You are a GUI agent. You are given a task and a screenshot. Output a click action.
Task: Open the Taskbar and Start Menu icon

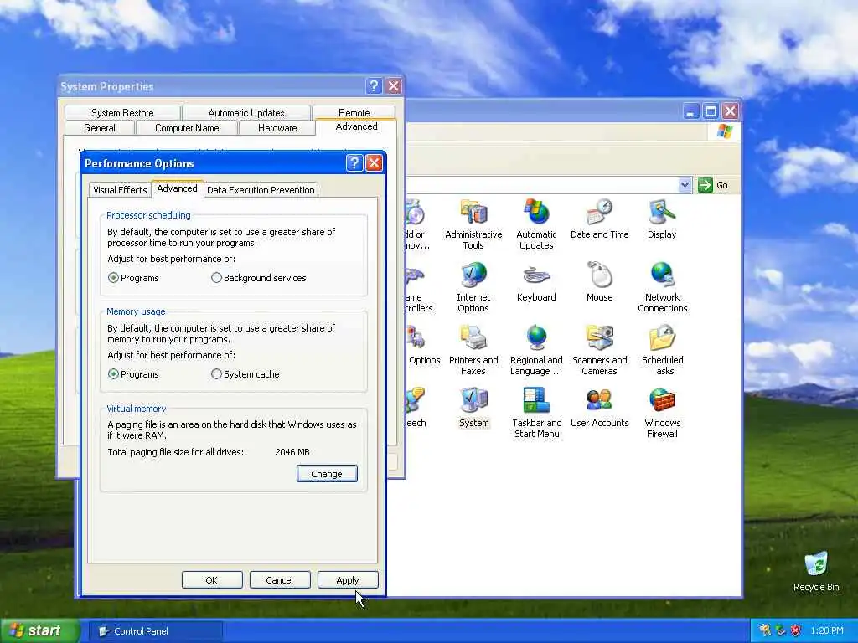click(536, 414)
